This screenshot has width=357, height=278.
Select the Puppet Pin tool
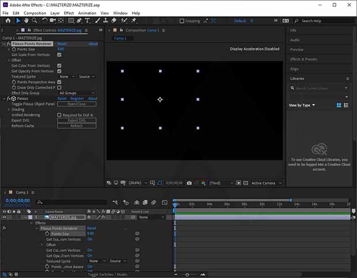click(x=134, y=21)
